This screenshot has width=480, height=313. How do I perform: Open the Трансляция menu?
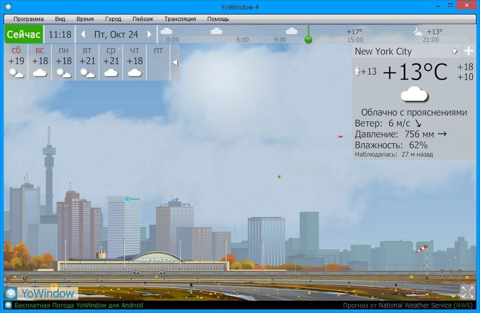point(180,19)
